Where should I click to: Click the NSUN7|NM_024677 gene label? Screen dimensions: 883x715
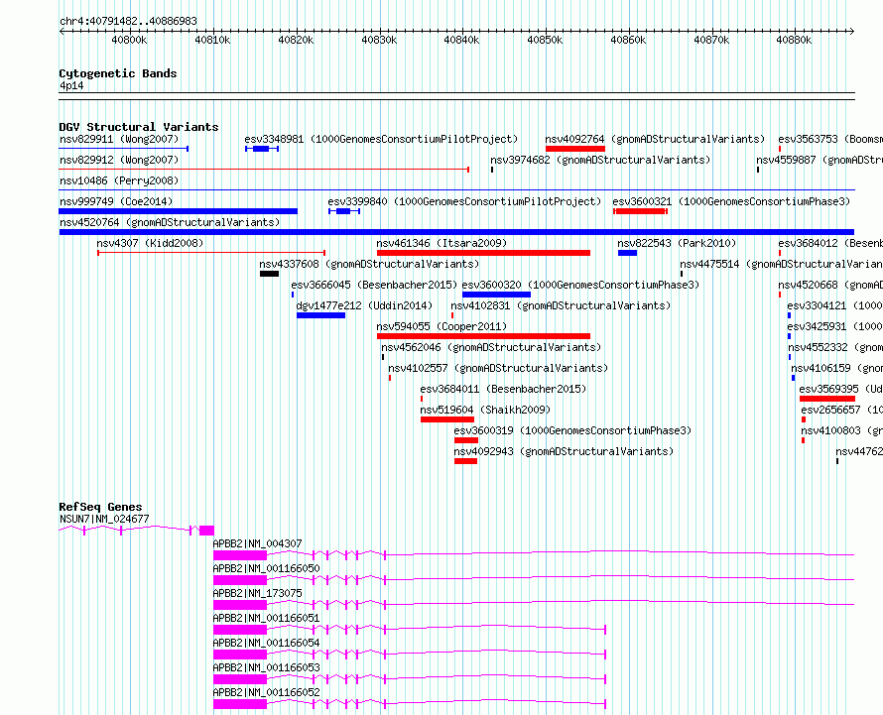click(x=104, y=519)
